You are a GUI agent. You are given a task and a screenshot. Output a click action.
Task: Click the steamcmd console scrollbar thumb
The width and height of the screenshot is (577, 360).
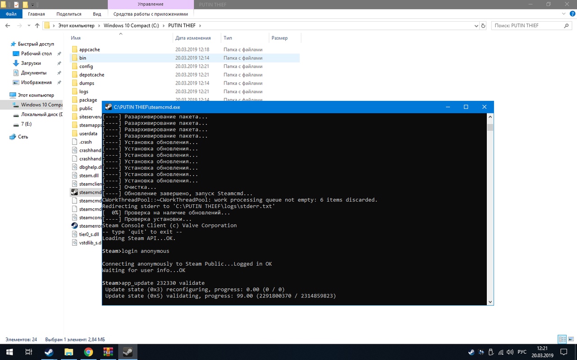pyautogui.click(x=490, y=127)
